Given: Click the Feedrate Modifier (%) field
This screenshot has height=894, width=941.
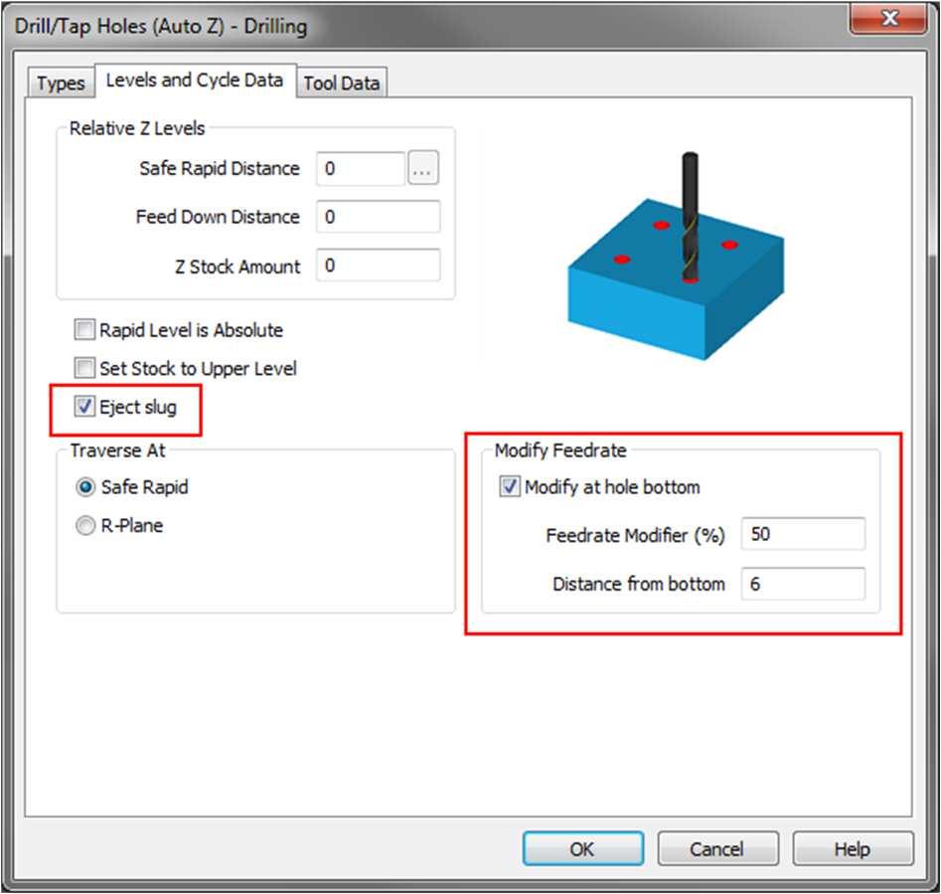Looking at the screenshot, I should tap(804, 534).
